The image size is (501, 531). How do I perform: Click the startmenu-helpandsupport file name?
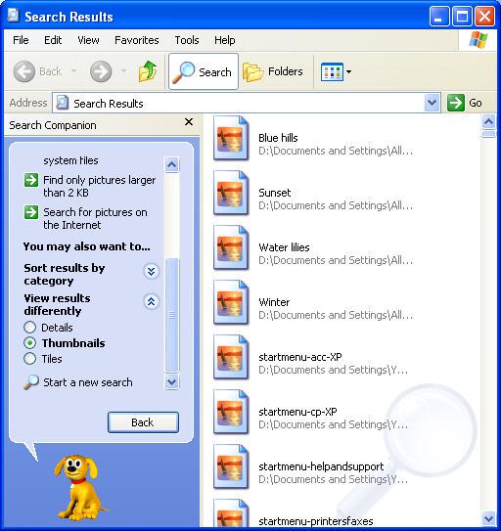[x=321, y=466]
